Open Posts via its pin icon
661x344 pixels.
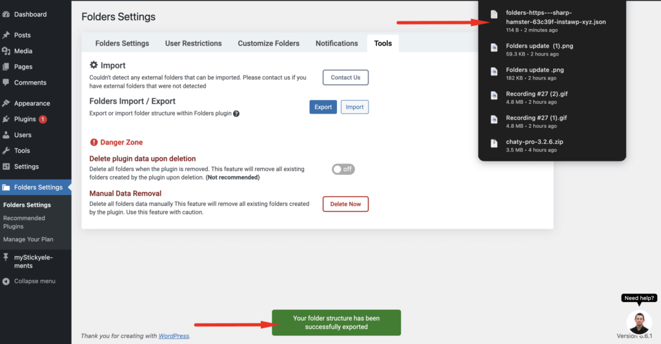(x=6, y=35)
